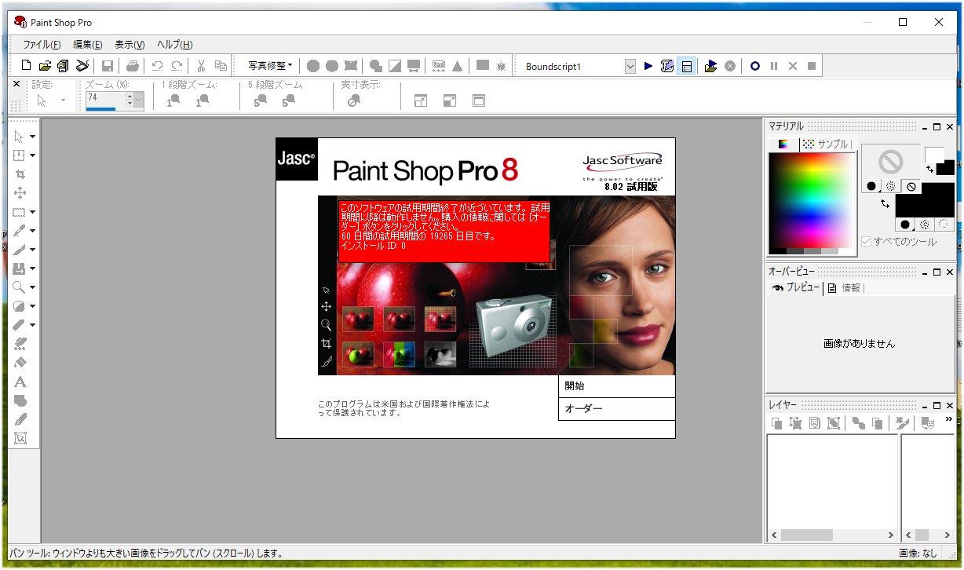Toggle background texture button

[x=925, y=225]
